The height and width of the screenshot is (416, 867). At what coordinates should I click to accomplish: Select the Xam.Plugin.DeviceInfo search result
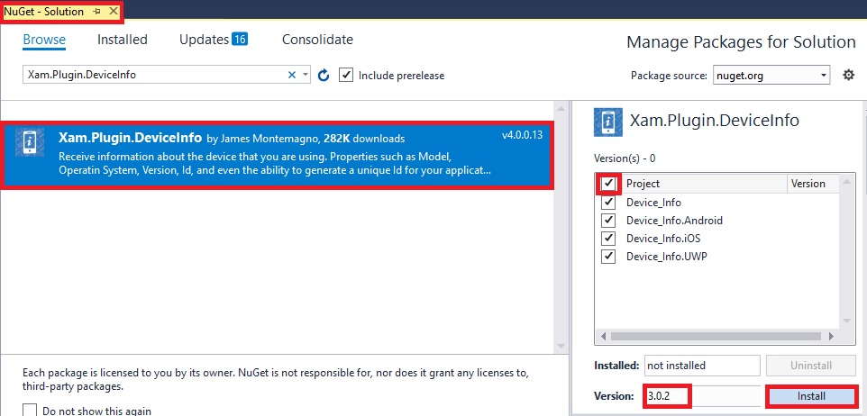tap(278, 154)
